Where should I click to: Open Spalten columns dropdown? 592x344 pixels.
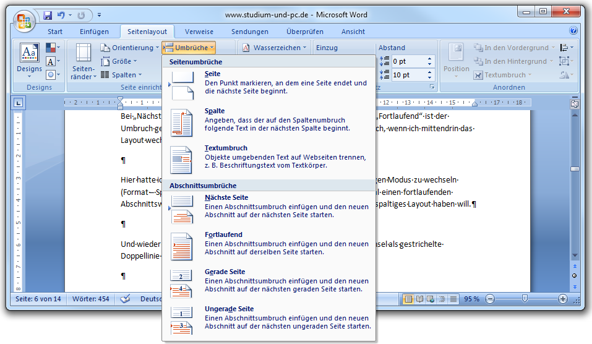(121, 75)
